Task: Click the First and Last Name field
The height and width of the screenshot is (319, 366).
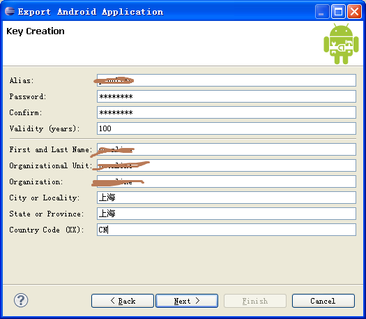Action: pos(227,149)
